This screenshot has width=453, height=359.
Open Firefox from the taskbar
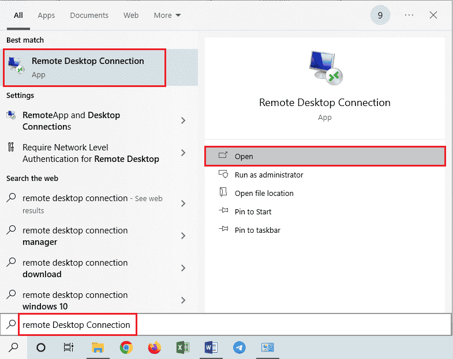(x=154, y=347)
